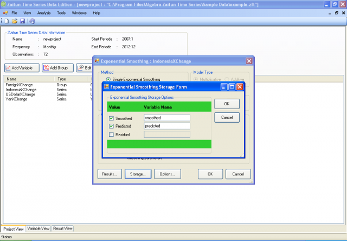Click the application icon left of File menu
Viewport: 347px width, 241px height.
5,12
